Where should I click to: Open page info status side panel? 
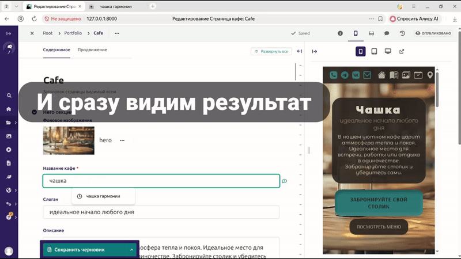(x=340, y=33)
